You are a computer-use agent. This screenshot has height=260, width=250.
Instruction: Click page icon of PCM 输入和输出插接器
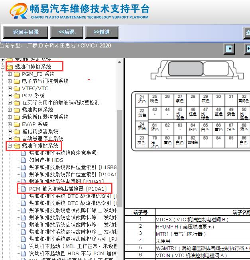click(24, 189)
